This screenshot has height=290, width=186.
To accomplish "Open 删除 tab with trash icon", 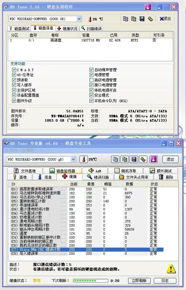I will 166,177.
